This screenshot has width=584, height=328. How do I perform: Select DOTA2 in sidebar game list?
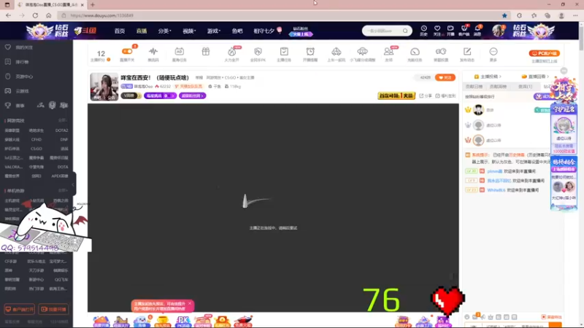61,130
